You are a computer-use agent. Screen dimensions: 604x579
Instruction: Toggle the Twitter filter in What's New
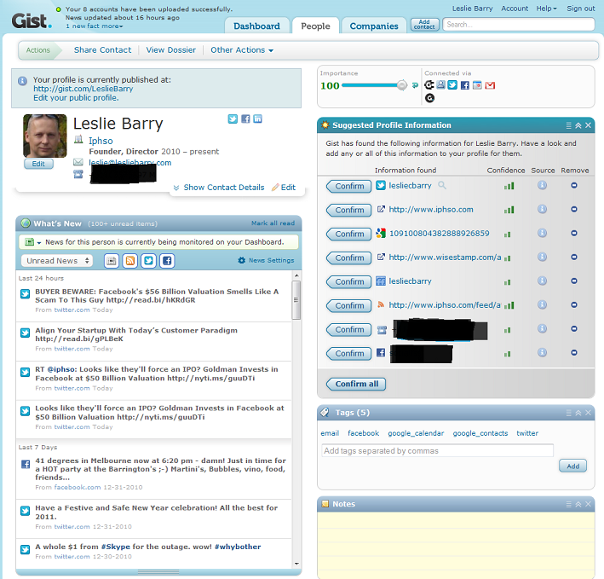[149, 261]
